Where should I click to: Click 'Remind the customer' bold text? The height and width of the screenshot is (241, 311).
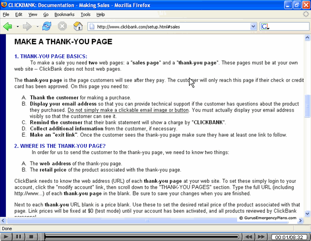tap(56, 122)
